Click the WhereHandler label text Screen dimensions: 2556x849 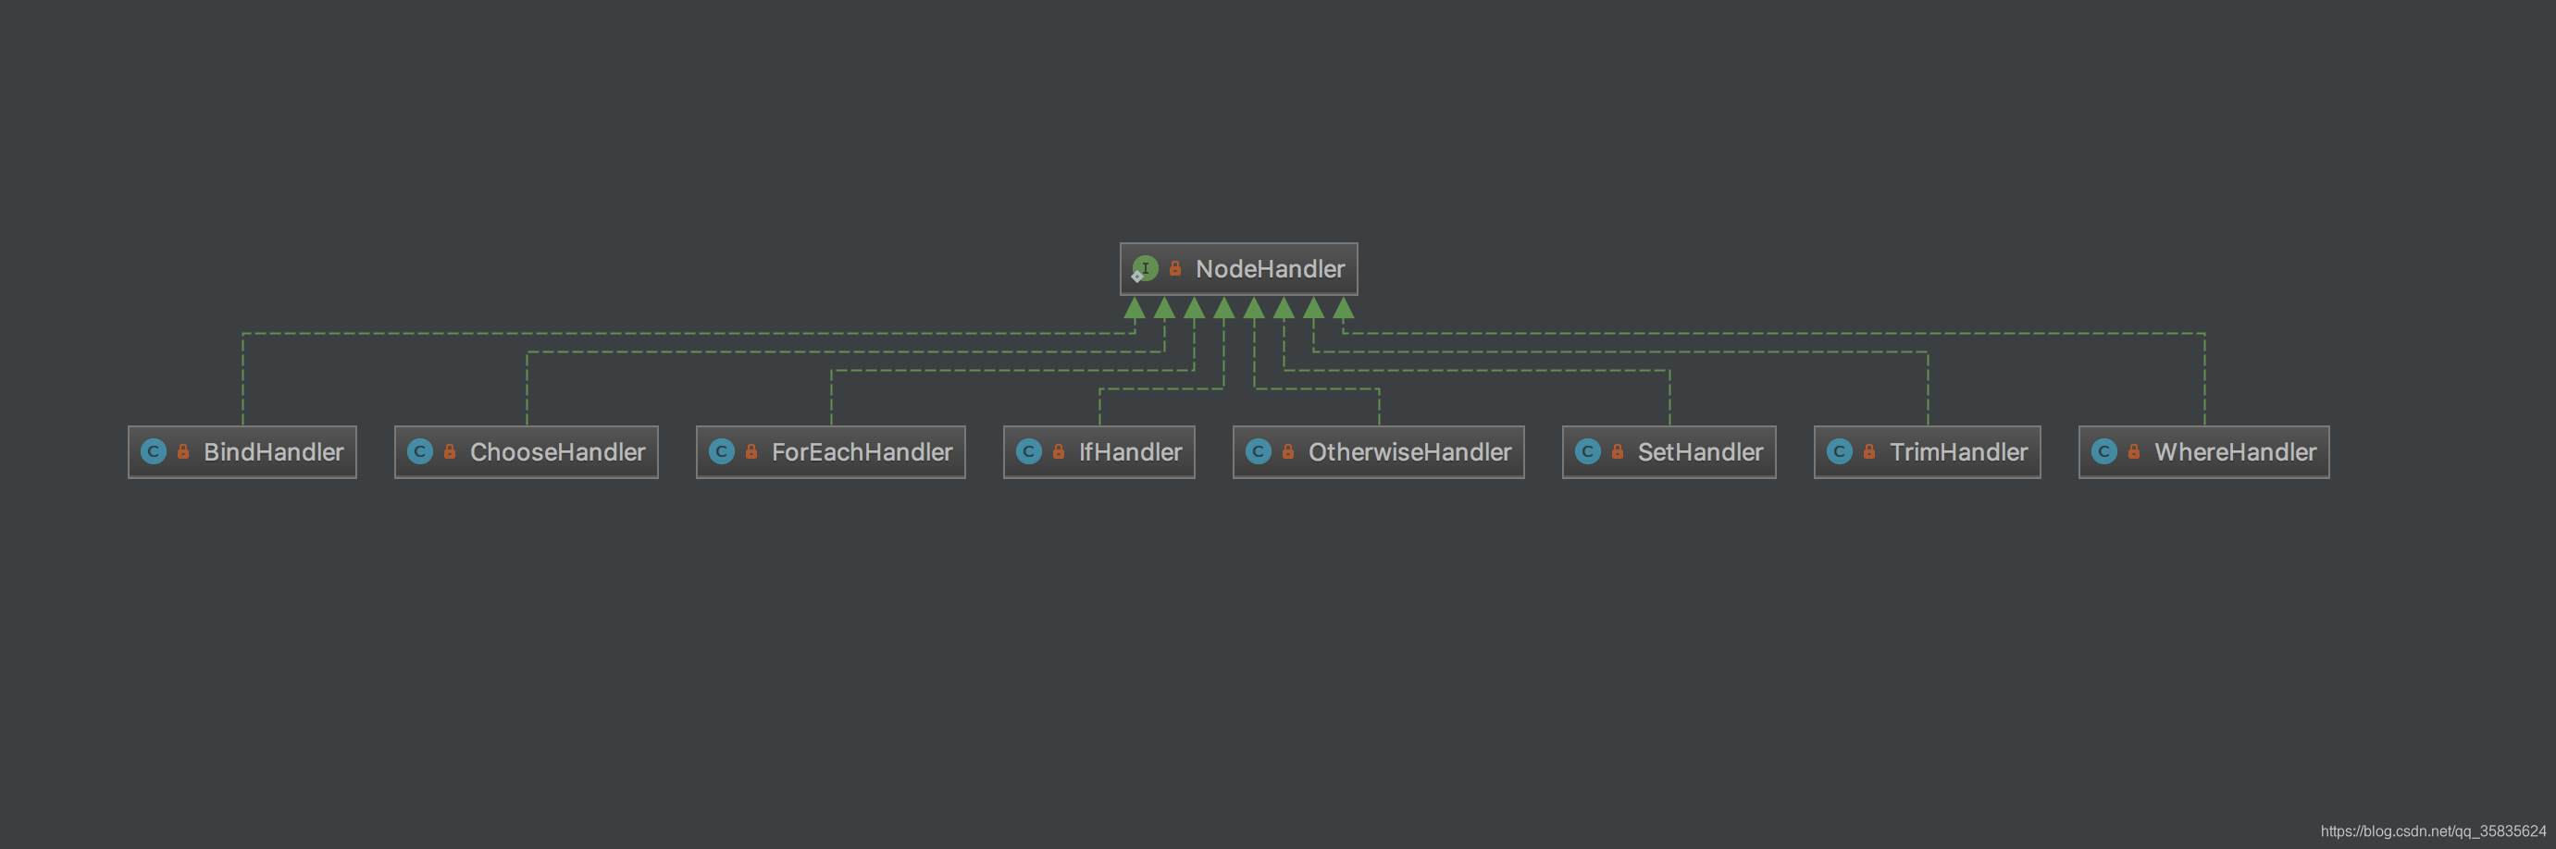click(x=2236, y=452)
